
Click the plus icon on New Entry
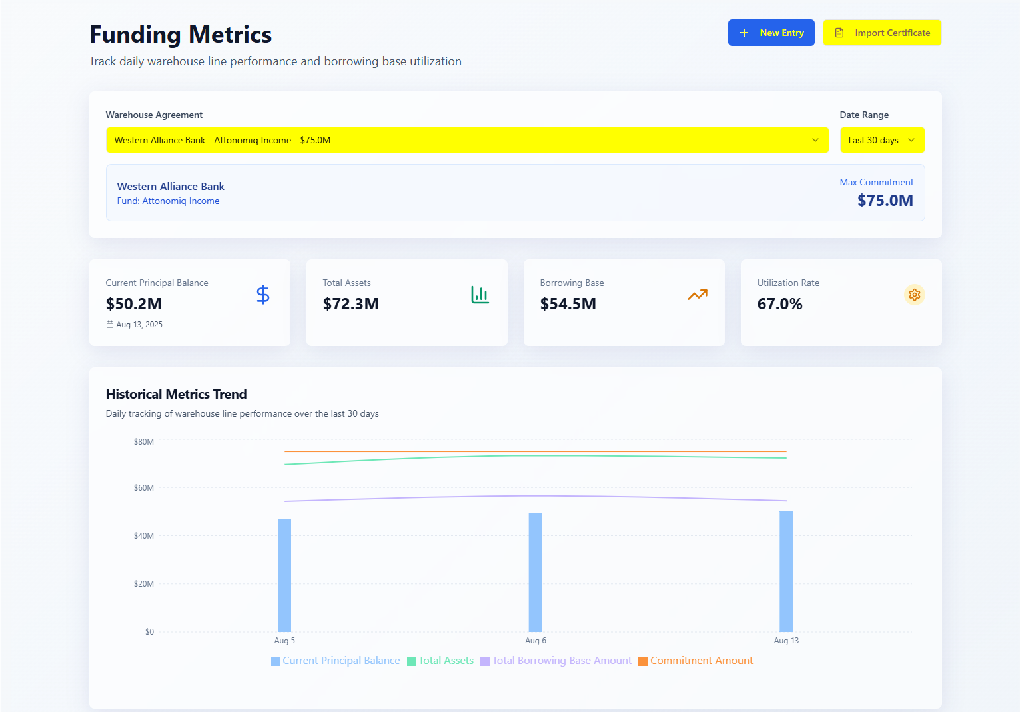744,33
